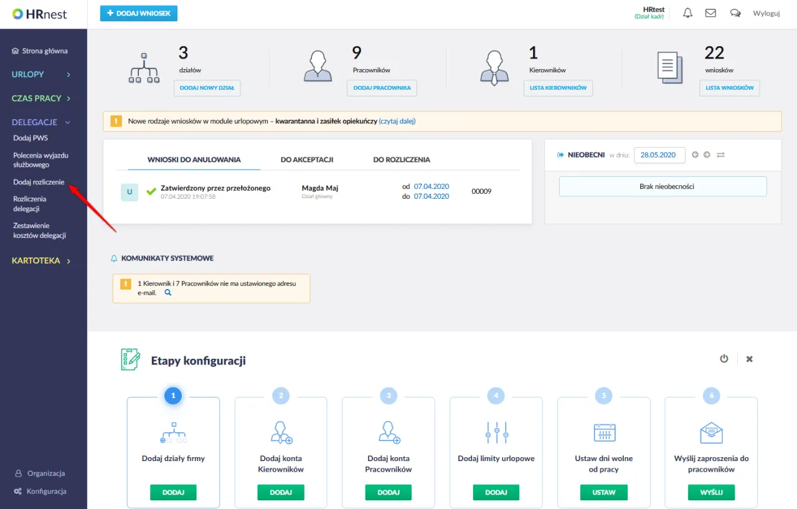Collapse the DELEGACJE sidebar section
Screen dimensions: 797x509
(x=41, y=123)
